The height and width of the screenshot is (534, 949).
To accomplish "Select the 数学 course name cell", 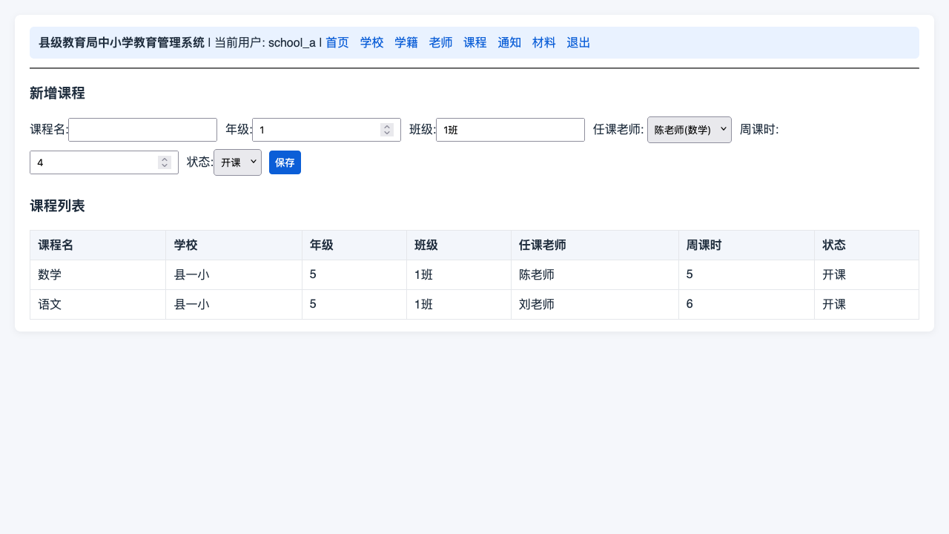I will point(98,275).
